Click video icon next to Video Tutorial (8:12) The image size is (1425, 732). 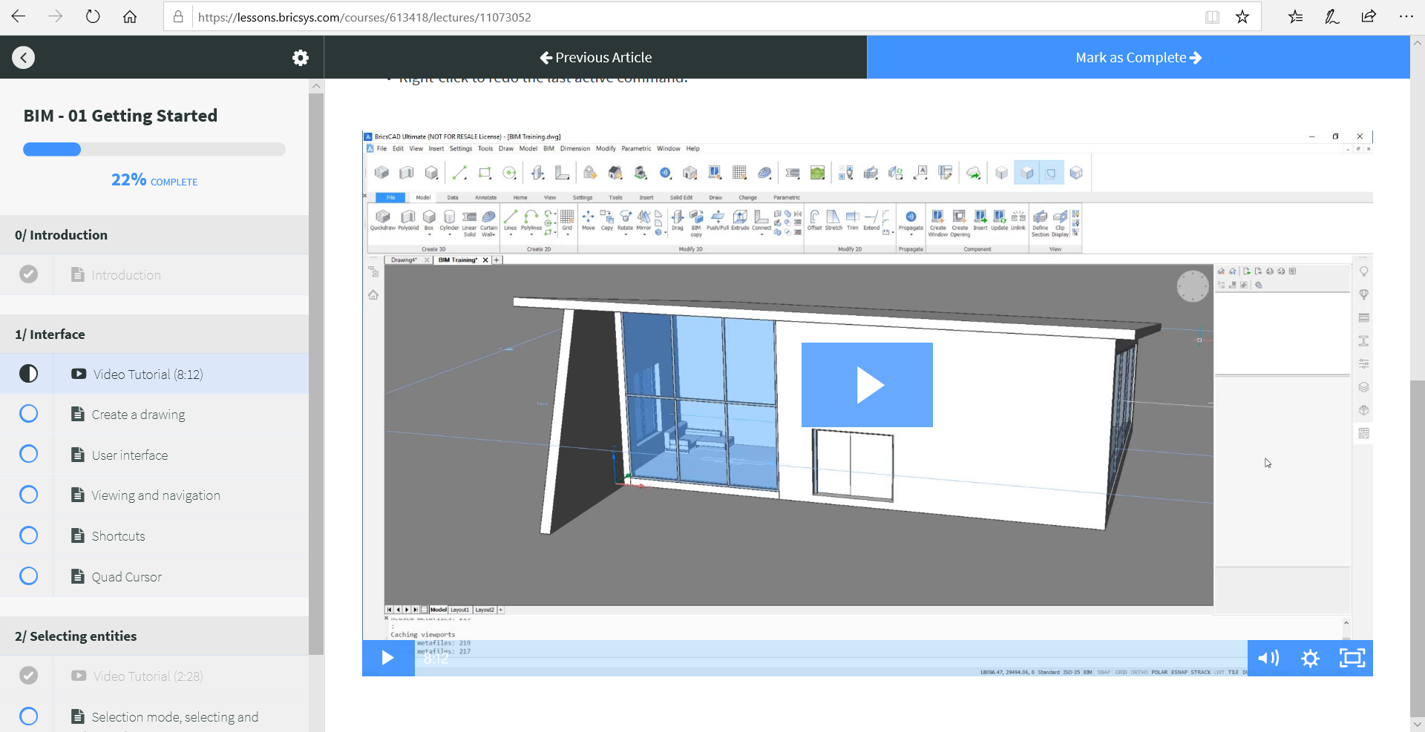point(79,374)
